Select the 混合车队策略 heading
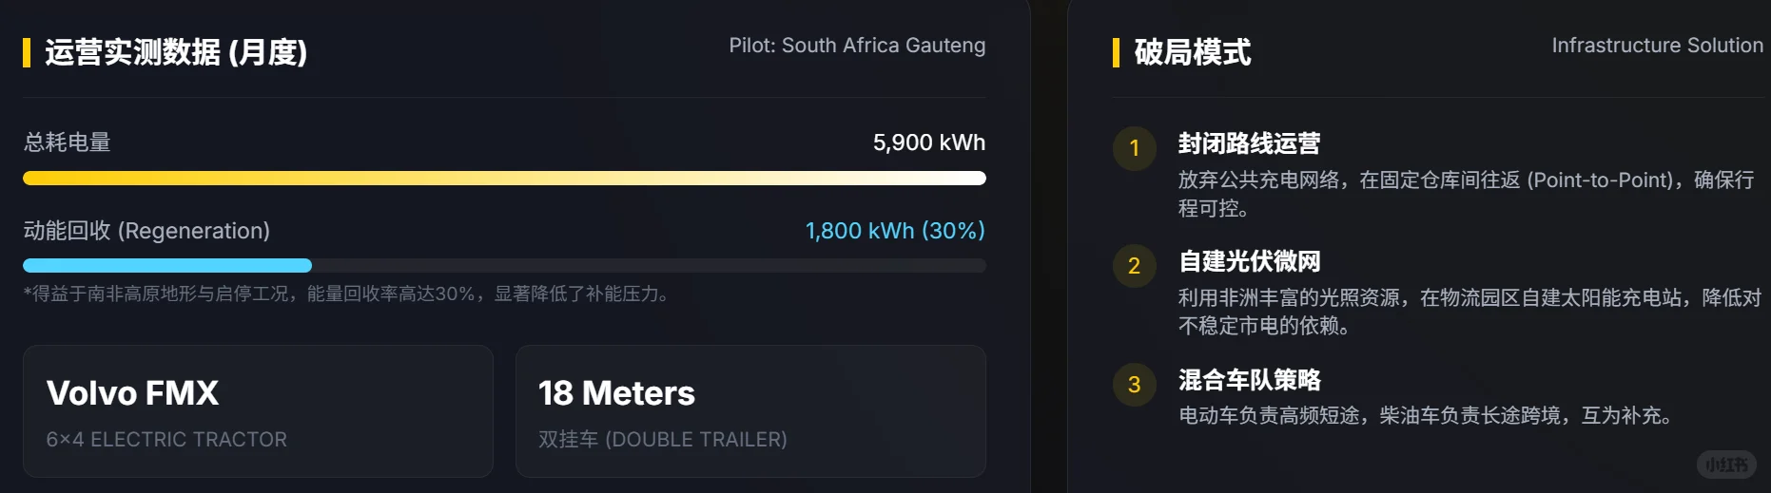1771x493 pixels. tap(1250, 380)
